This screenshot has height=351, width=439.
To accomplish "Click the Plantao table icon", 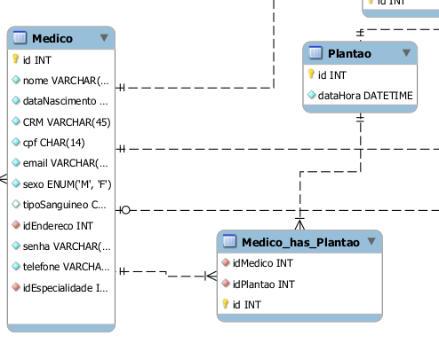I will coord(315,53).
